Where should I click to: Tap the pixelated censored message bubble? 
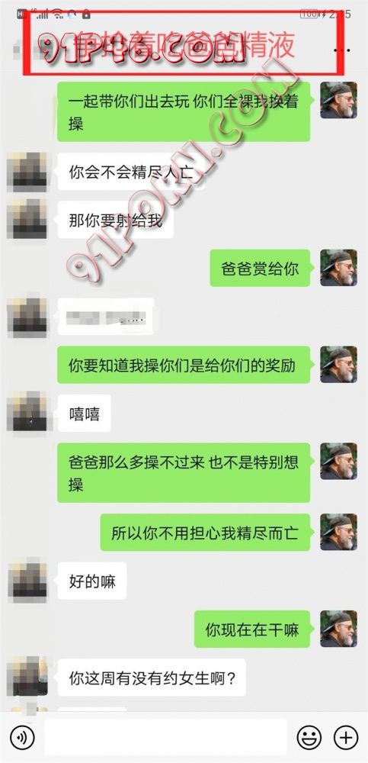click(106, 317)
